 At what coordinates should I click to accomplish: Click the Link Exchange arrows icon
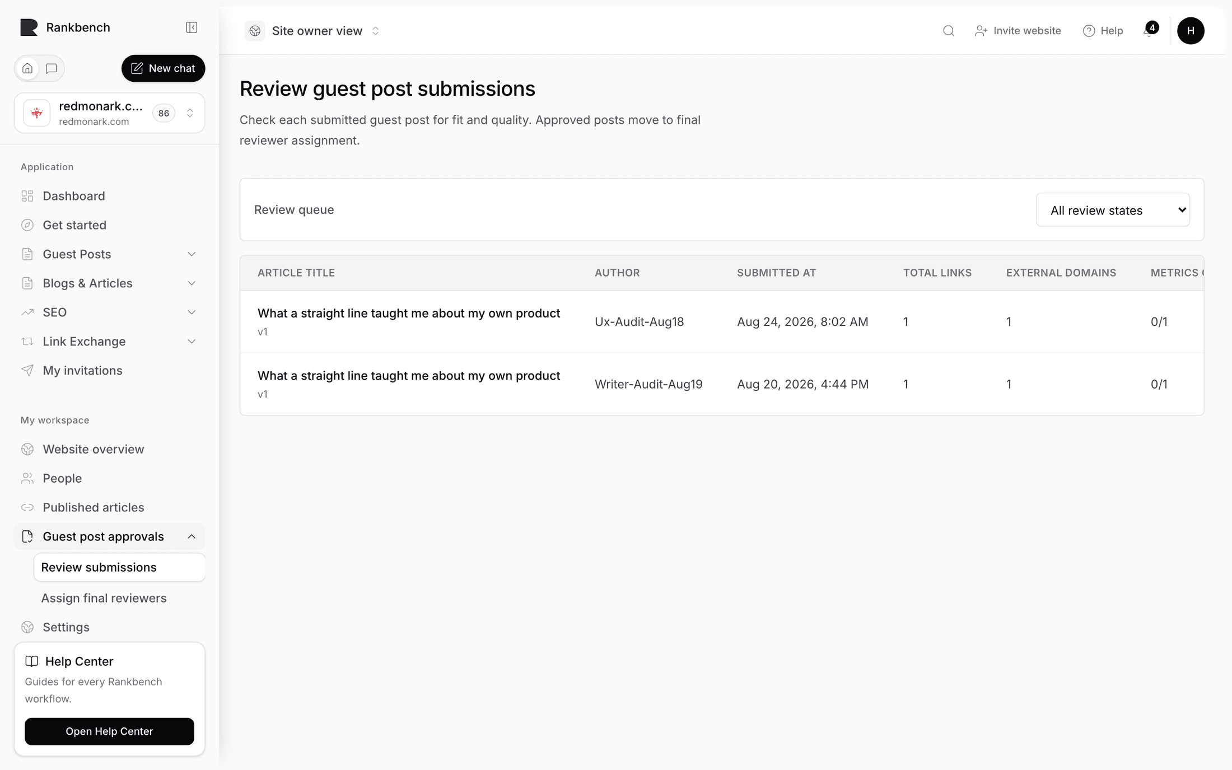point(27,342)
